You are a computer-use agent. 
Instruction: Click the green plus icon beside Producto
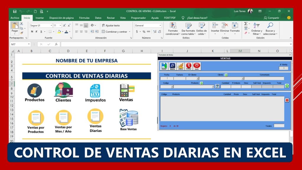(202, 83)
